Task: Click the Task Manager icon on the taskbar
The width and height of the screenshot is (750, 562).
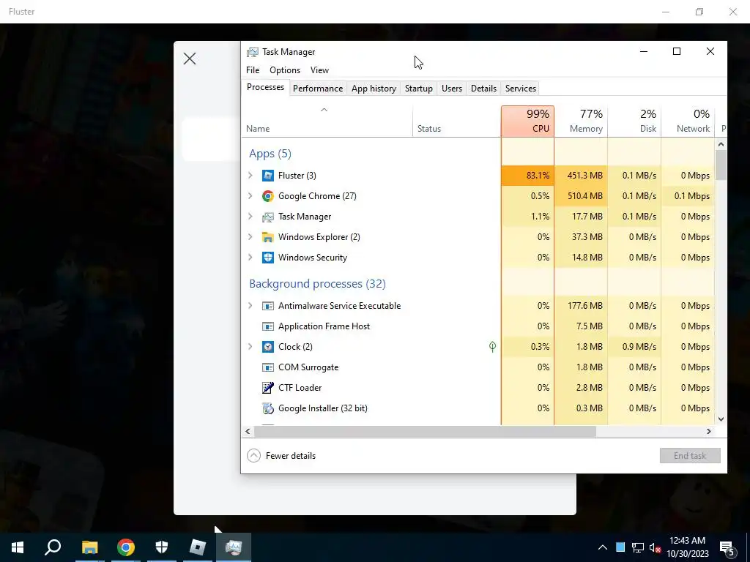Action: [234, 547]
